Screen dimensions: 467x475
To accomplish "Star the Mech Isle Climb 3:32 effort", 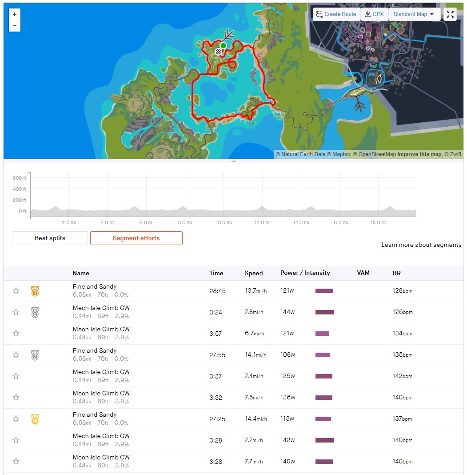I will [16, 398].
